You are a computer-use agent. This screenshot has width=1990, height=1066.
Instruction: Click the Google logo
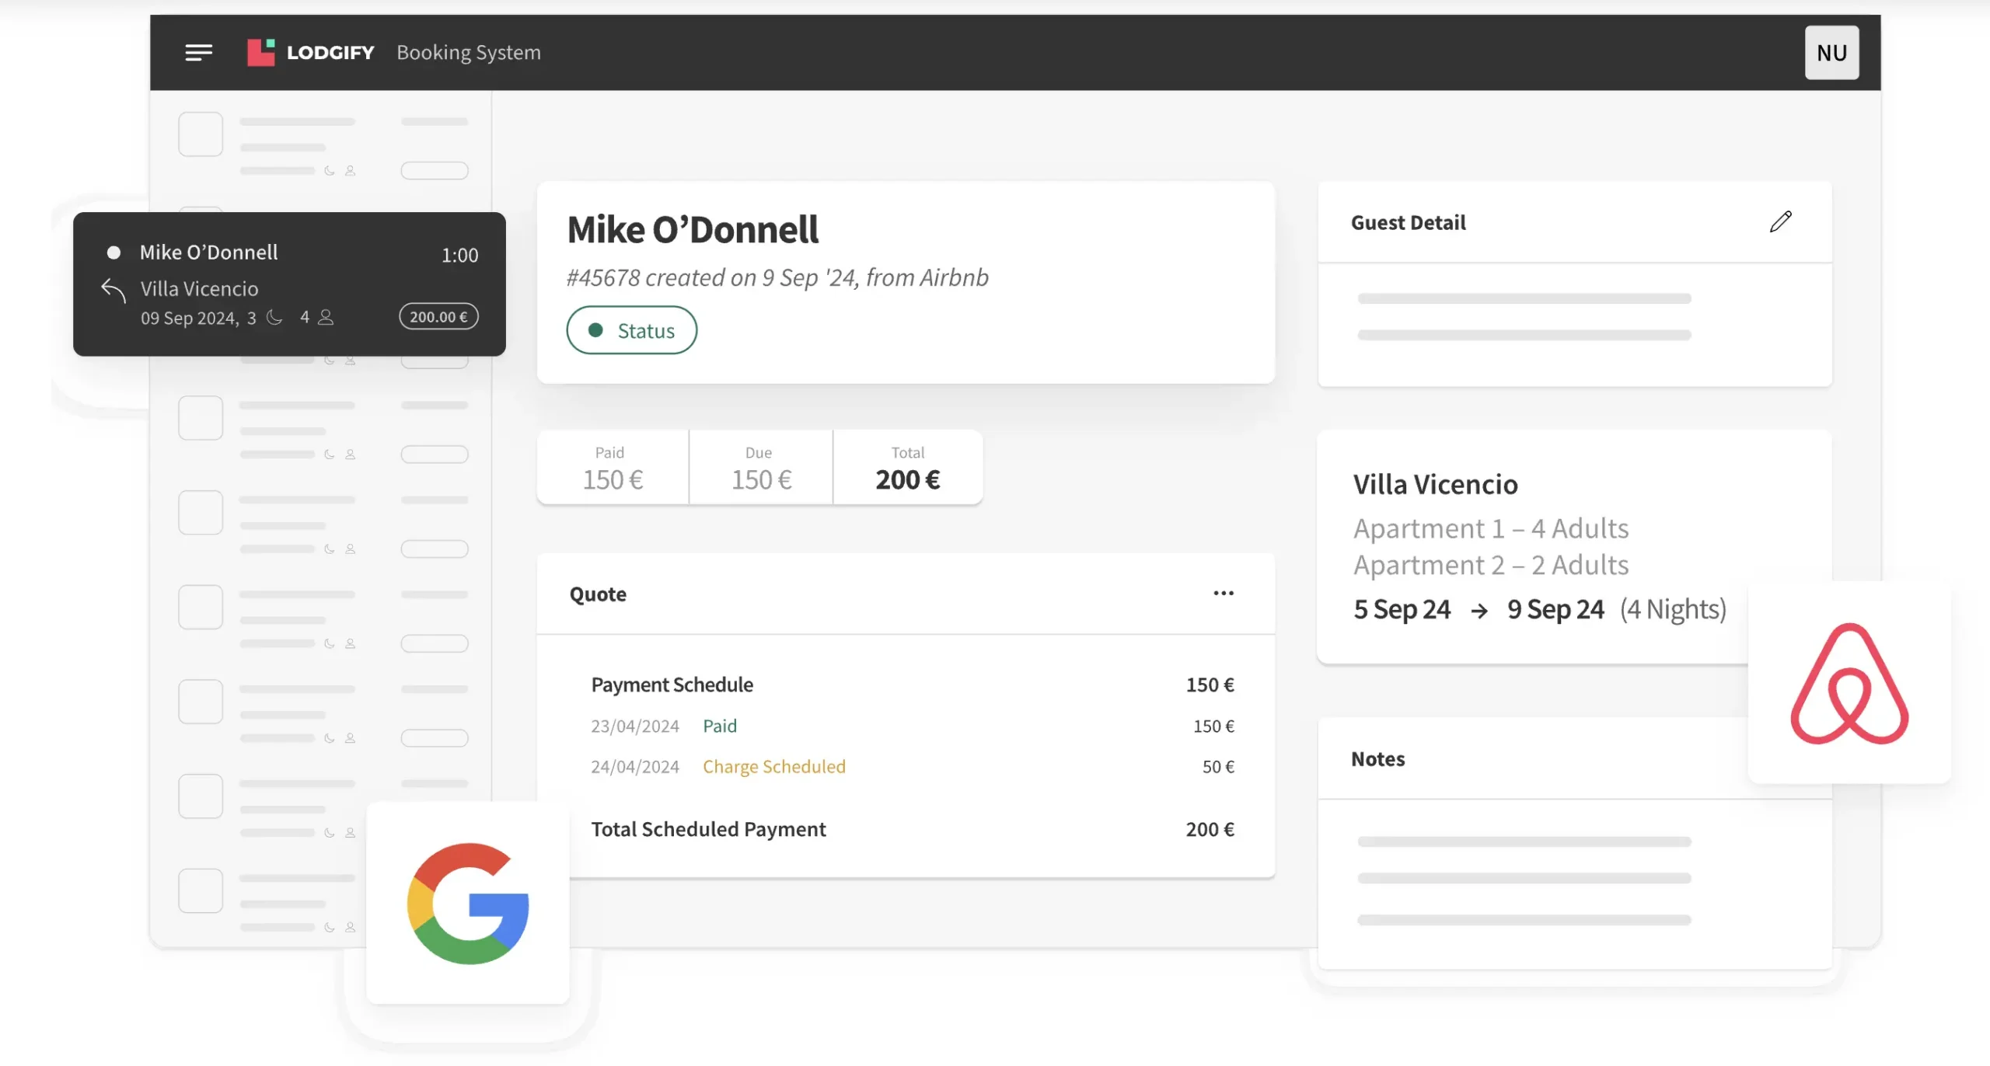(x=467, y=903)
